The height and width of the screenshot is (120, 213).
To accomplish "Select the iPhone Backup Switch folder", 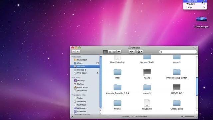I will point(177,74).
